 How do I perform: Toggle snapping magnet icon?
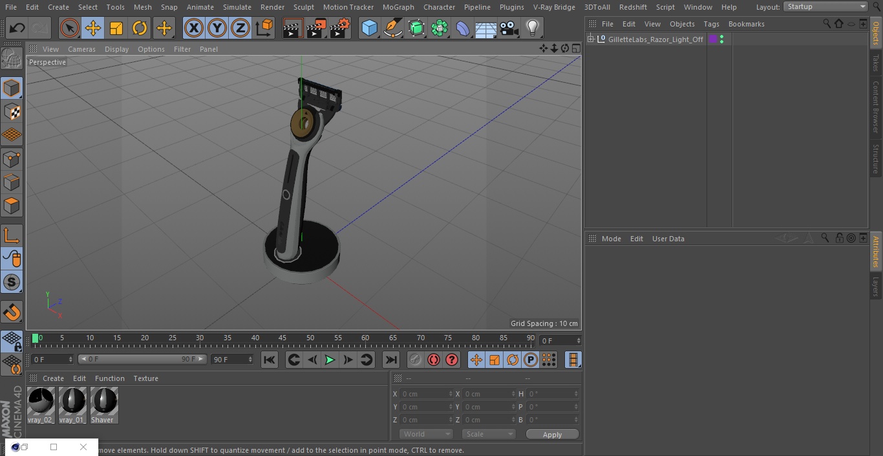pos(12,312)
